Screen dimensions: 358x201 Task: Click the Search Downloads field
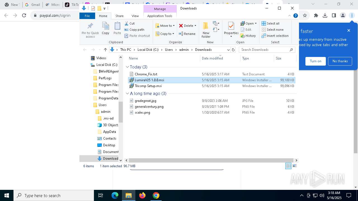pos(267,50)
